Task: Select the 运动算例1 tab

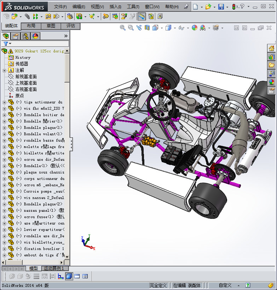Action: [x=55, y=268]
